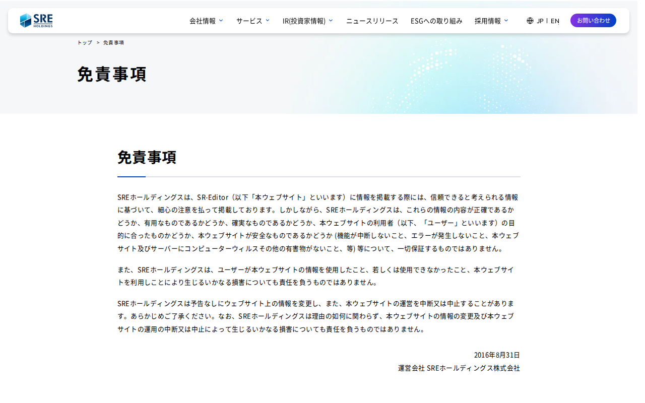Click the large 免責事項 banner title

(x=112, y=74)
